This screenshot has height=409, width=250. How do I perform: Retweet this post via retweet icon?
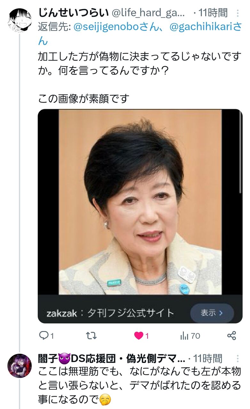[x=92, y=336]
